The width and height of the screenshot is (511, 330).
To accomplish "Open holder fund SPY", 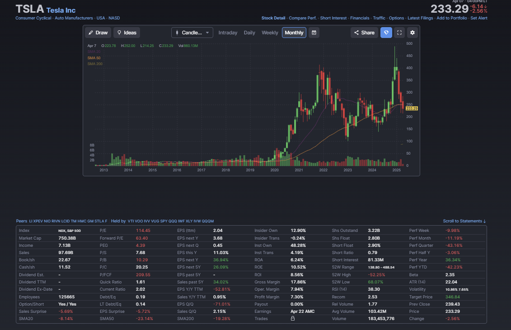I will (164, 221).
